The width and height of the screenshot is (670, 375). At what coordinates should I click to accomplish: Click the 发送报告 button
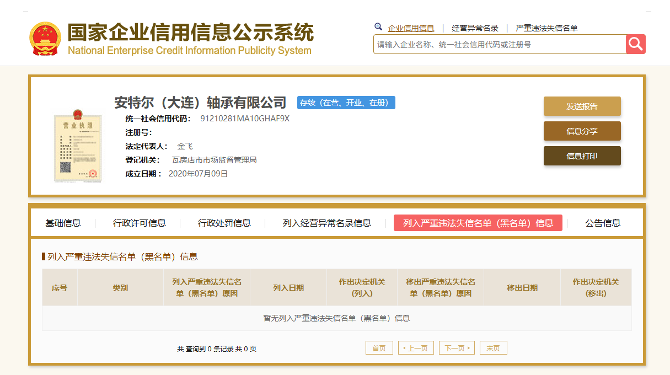(x=582, y=106)
